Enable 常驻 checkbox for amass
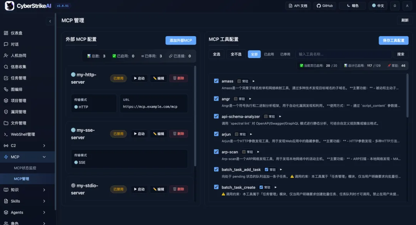416x225 pixels. [x=239, y=81]
